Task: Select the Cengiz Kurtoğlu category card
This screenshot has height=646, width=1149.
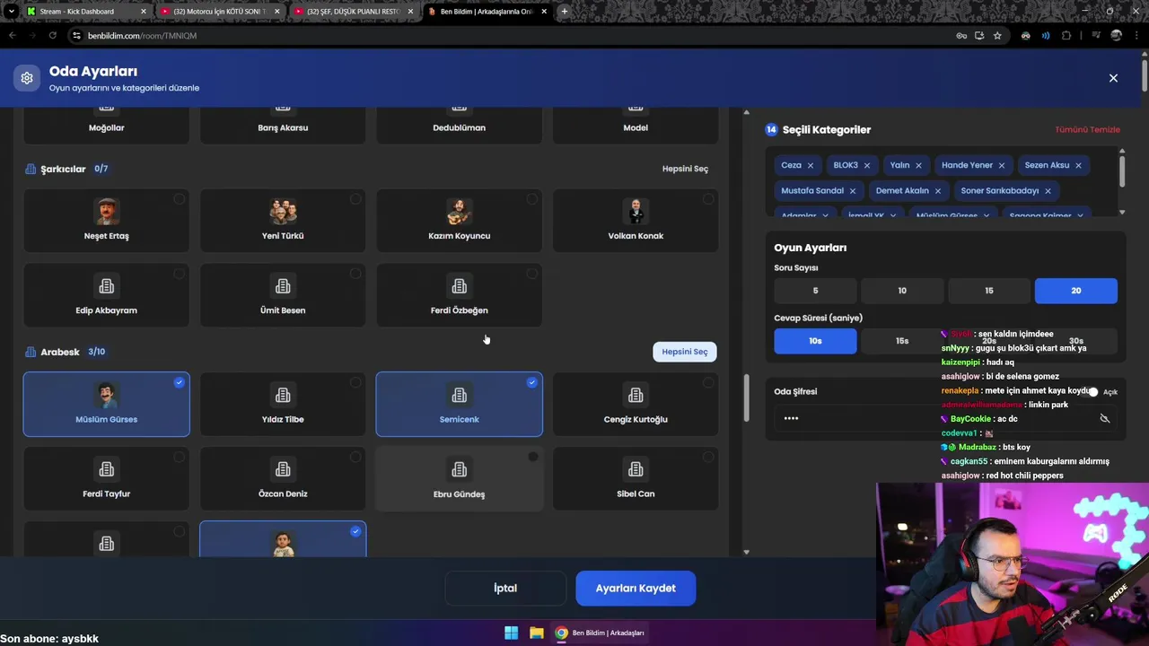Action: coord(636,404)
